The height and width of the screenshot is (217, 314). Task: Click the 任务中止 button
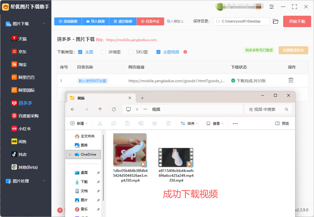tap(150, 21)
